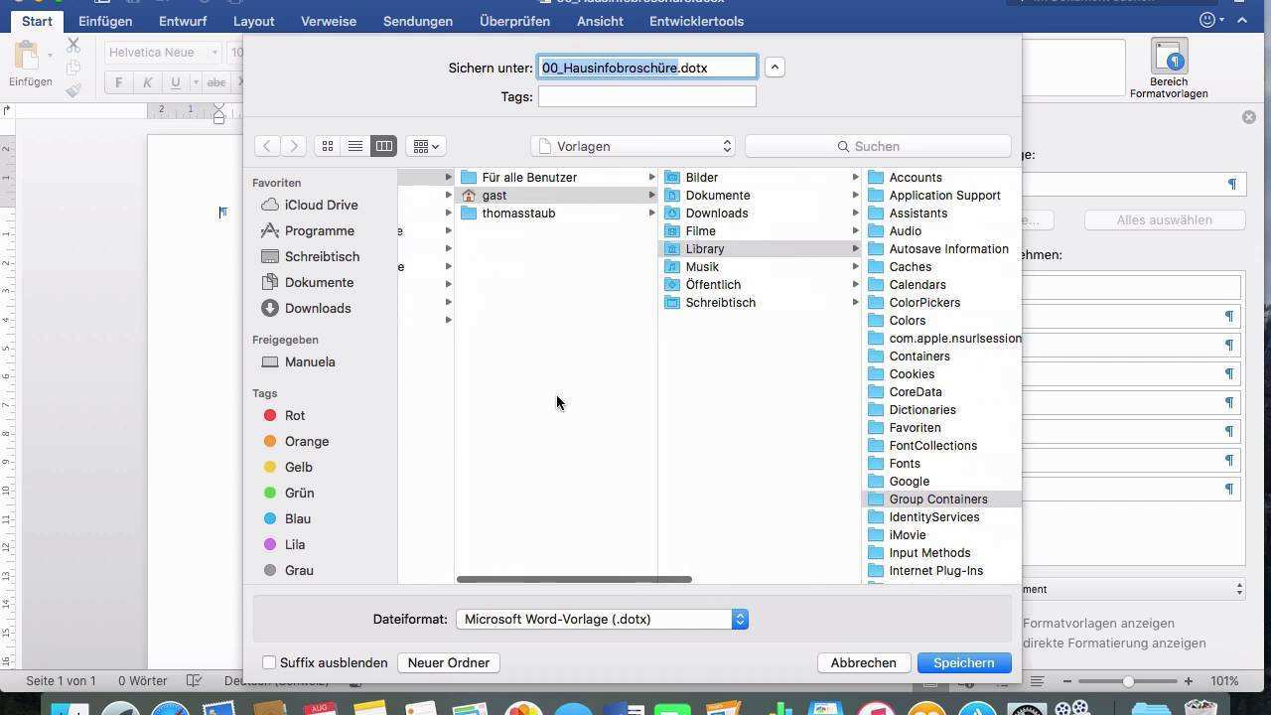Enable Suffix ausblenden checkbox
The image size is (1271, 715).
(x=269, y=662)
